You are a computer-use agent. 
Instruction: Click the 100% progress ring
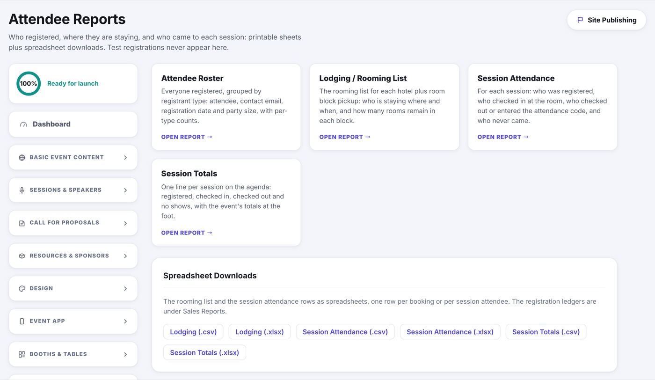pos(29,84)
